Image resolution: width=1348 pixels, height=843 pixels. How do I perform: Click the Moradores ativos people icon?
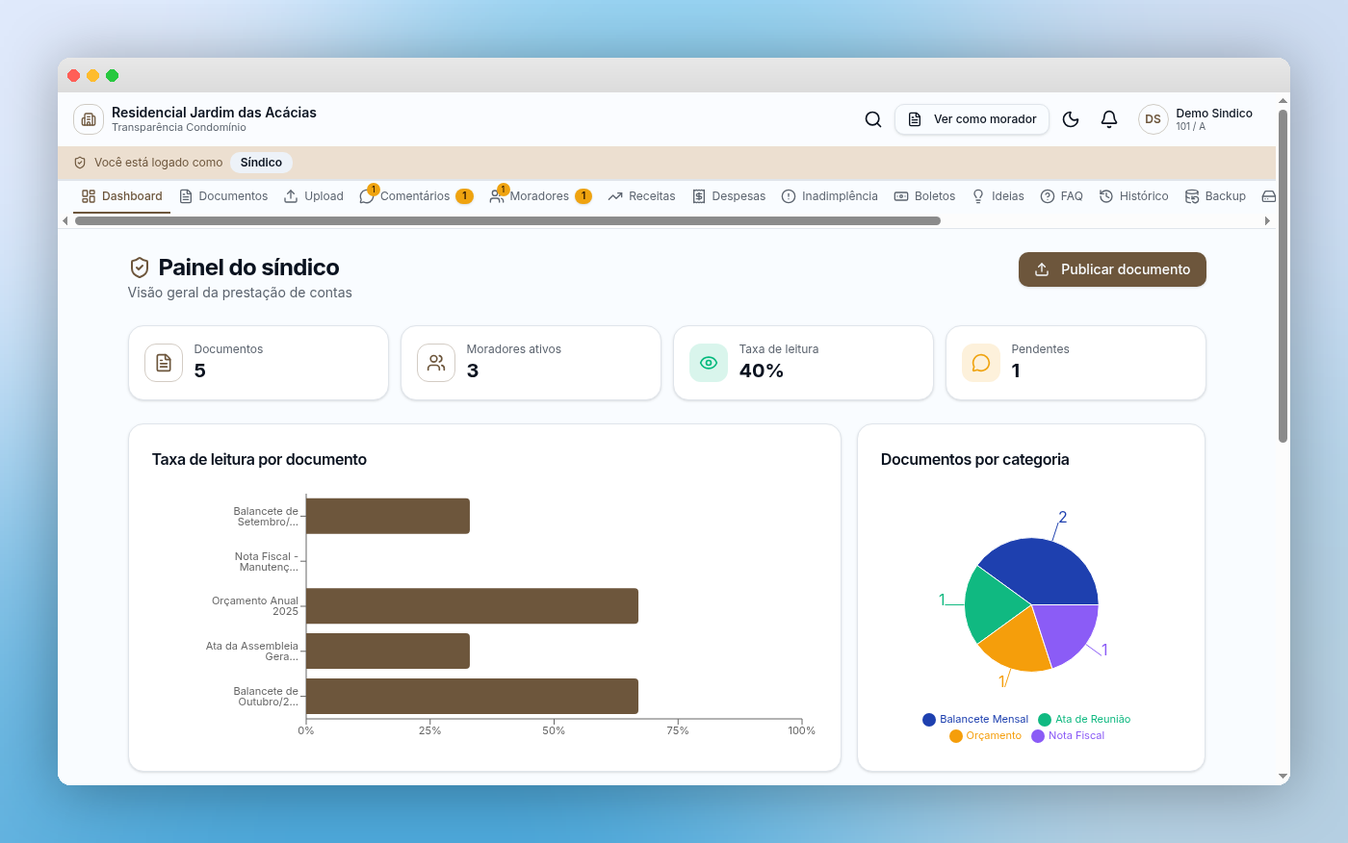coord(436,363)
